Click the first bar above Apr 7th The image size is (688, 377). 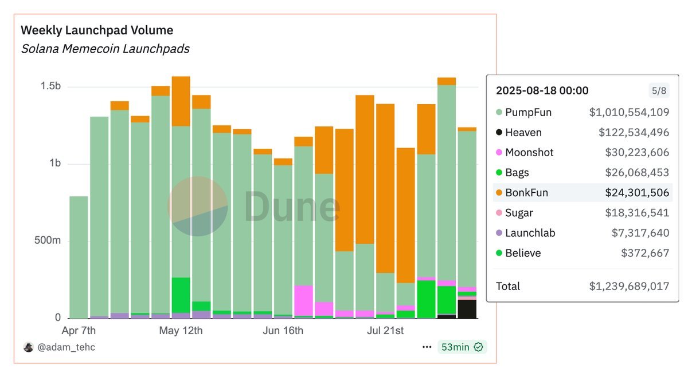79,257
